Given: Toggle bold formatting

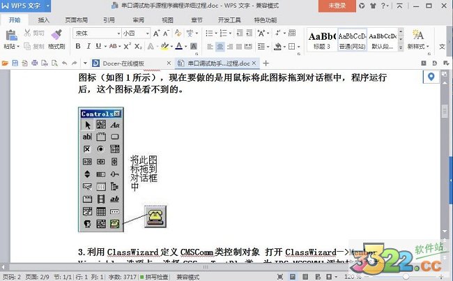Looking at the screenshot, I should [78, 46].
